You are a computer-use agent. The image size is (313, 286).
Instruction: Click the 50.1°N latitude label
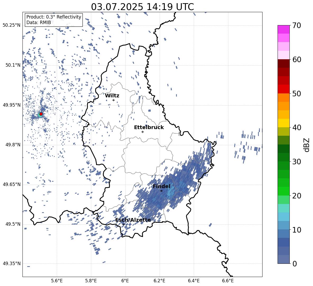(13, 65)
